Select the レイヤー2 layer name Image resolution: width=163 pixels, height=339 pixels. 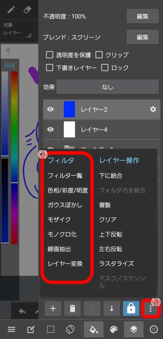click(x=94, y=109)
